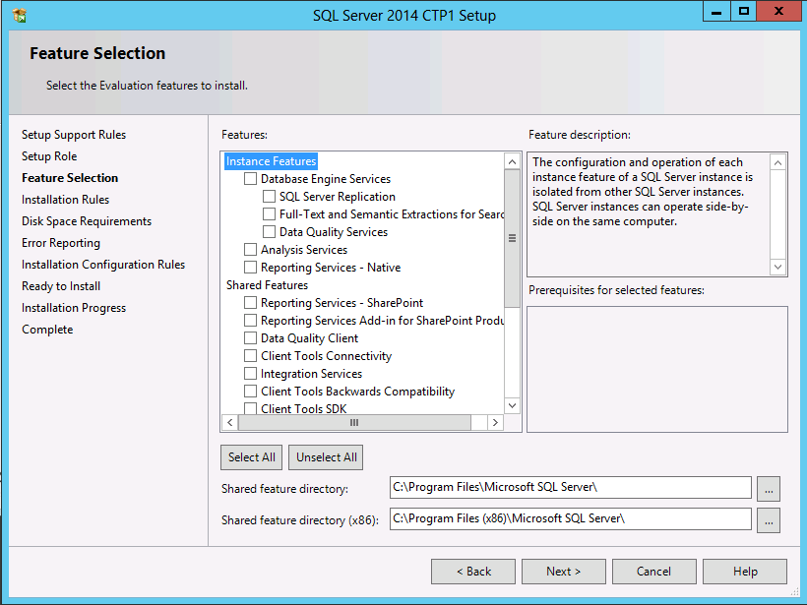The height and width of the screenshot is (605, 807).
Task: Click Feature Selection step in sidebar
Action: point(70,178)
